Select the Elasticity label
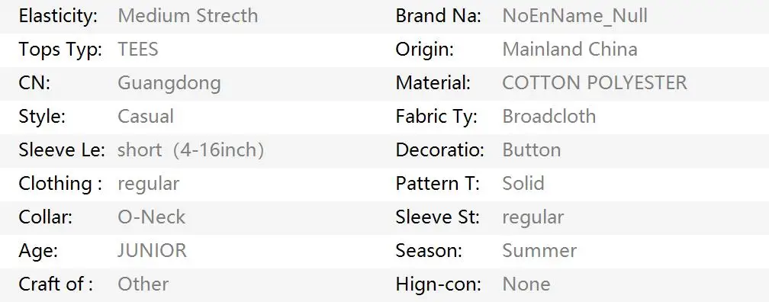The height and width of the screenshot is (302, 769). [58, 17]
